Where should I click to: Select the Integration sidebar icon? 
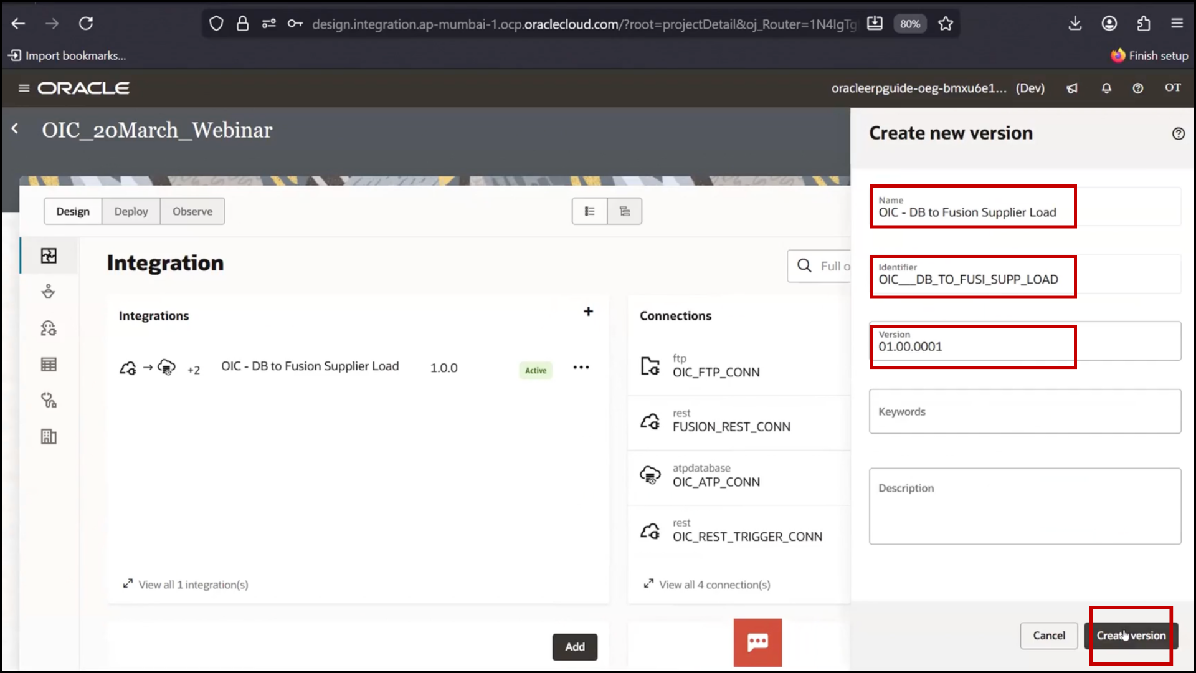tap(49, 255)
